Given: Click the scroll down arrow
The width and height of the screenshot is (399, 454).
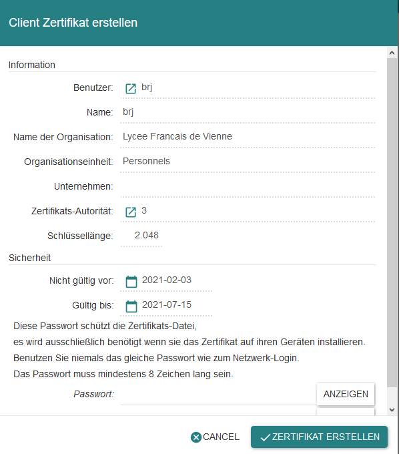Looking at the screenshot, I should coord(392,410).
